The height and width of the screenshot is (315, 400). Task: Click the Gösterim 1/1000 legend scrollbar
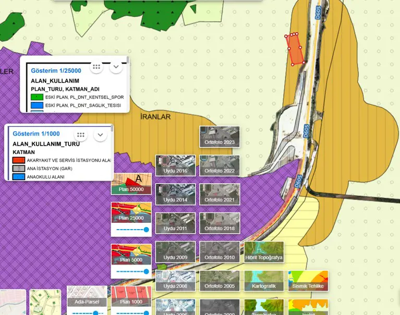tap(112, 128)
